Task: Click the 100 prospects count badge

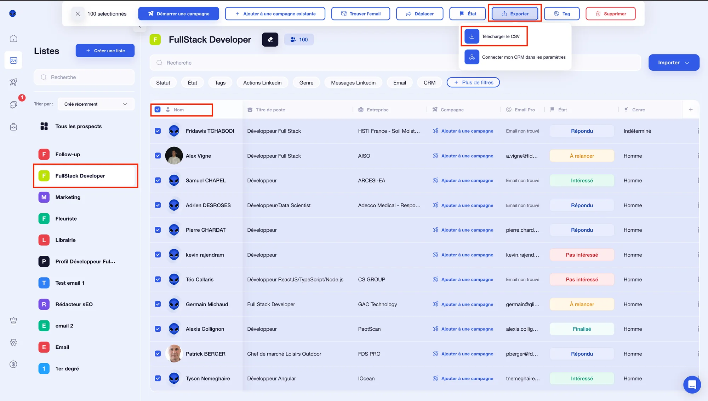Action: pyautogui.click(x=299, y=40)
